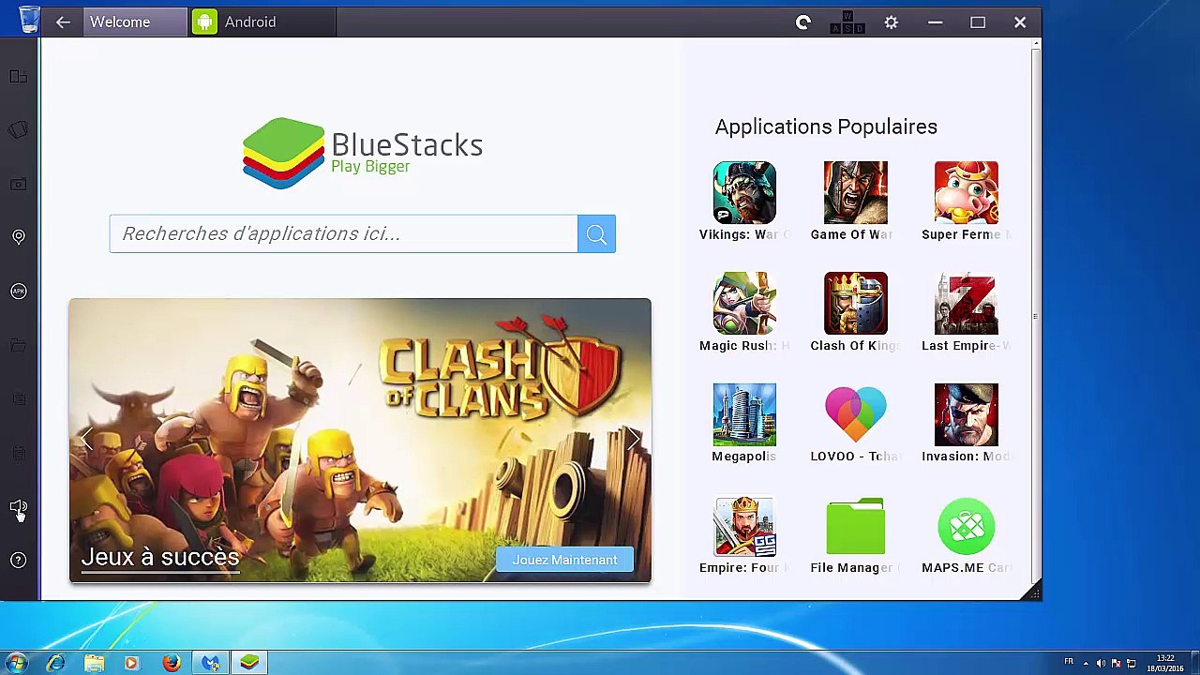Open Firefox from the taskbar
This screenshot has width=1200, height=675.
pos(171,663)
